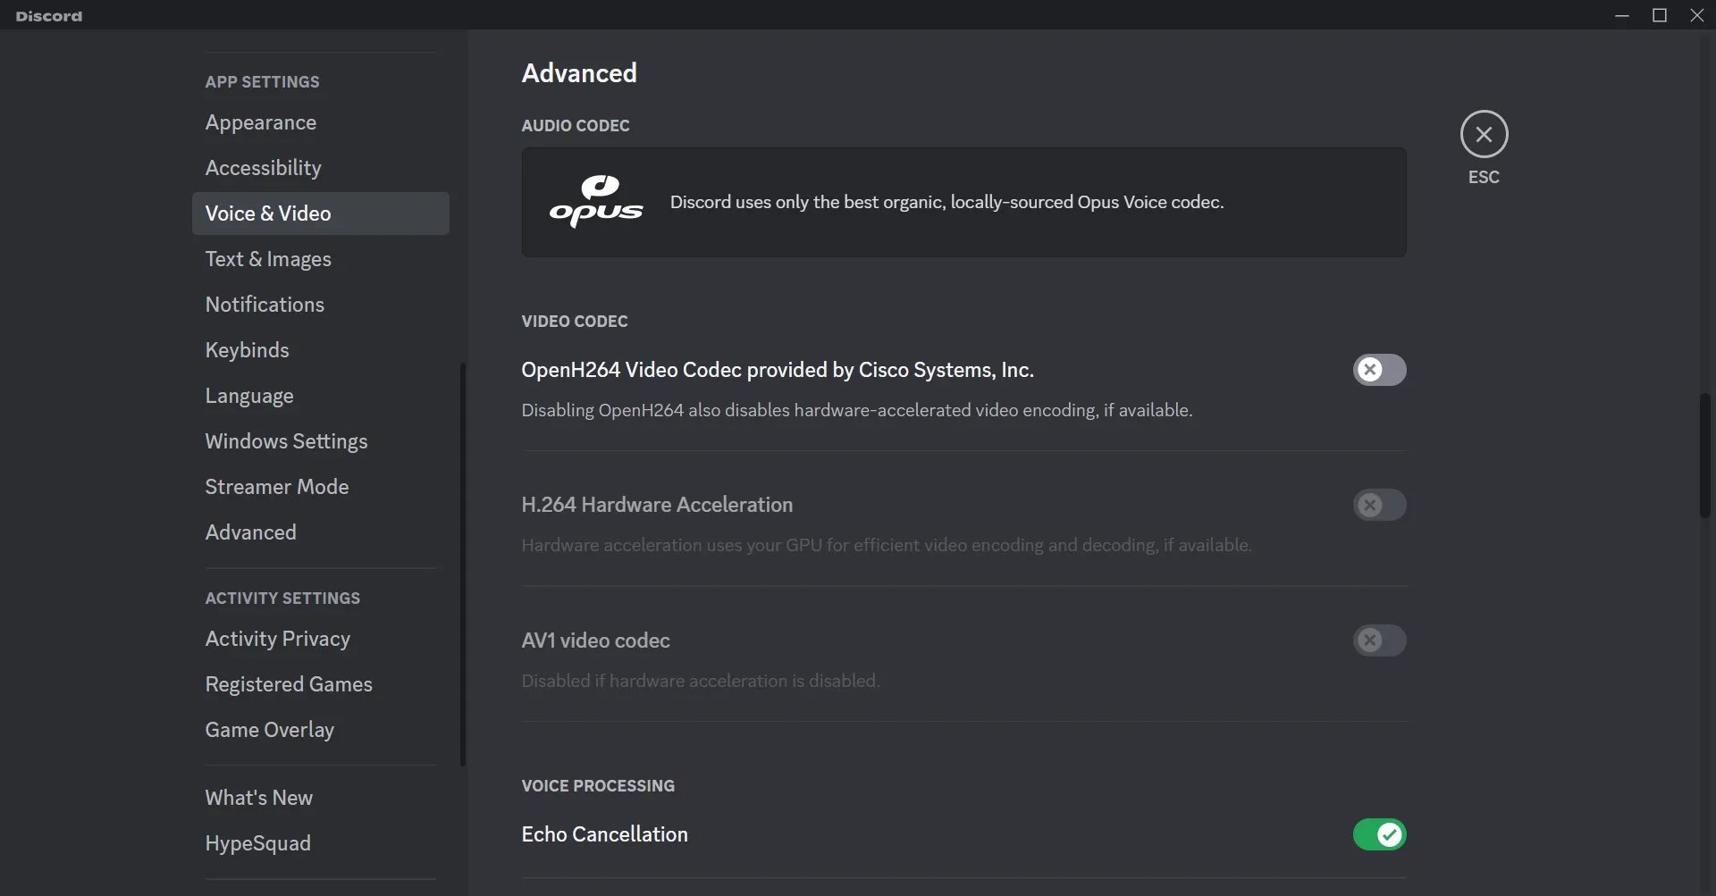This screenshot has height=896, width=1716.
Task: Close settings with the ESC button
Action: click(x=1483, y=135)
